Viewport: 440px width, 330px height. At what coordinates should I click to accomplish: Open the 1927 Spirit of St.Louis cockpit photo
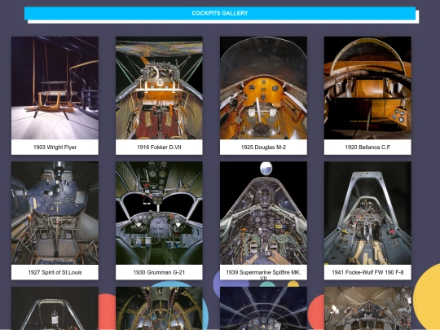point(55,213)
